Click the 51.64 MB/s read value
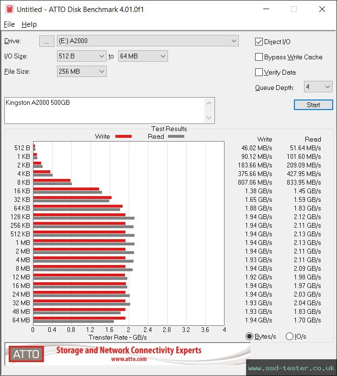This screenshot has width=337, height=376. click(305, 148)
